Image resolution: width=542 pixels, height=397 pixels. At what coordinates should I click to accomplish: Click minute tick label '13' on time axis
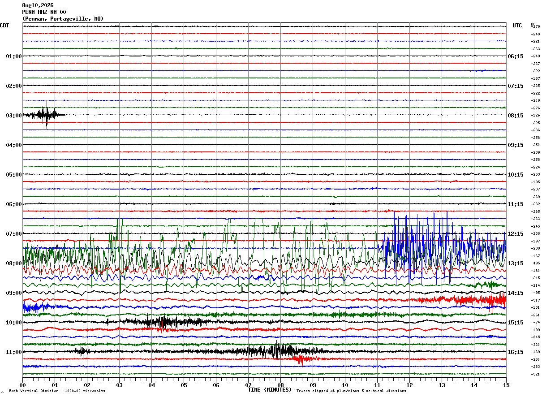pyautogui.click(x=442, y=385)
